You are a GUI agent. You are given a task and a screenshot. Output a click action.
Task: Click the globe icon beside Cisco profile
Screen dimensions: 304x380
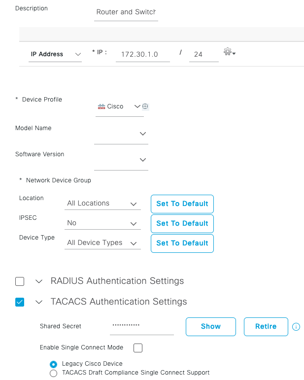(x=145, y=106)
